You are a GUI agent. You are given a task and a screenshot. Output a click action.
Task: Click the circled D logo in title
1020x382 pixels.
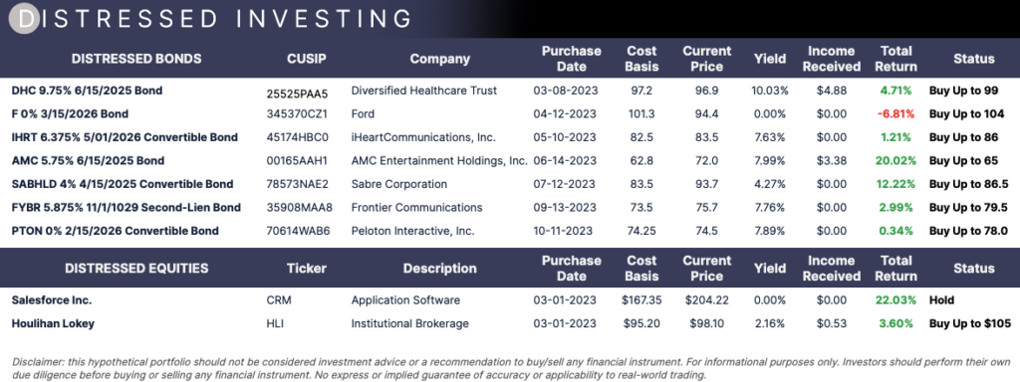pos(26,18)
